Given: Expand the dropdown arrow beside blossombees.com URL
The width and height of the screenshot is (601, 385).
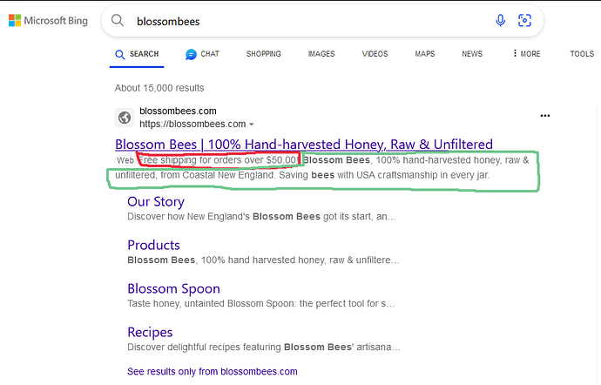Looking at the screenshot, I should click(x=252, y=125).
